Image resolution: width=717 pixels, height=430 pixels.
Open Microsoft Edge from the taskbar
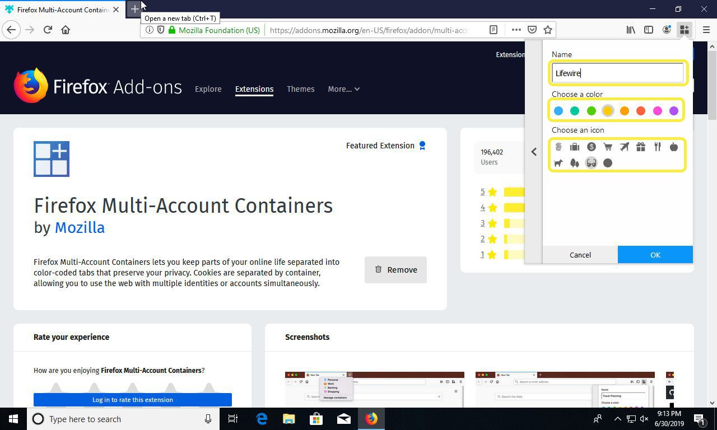(261, 419)
